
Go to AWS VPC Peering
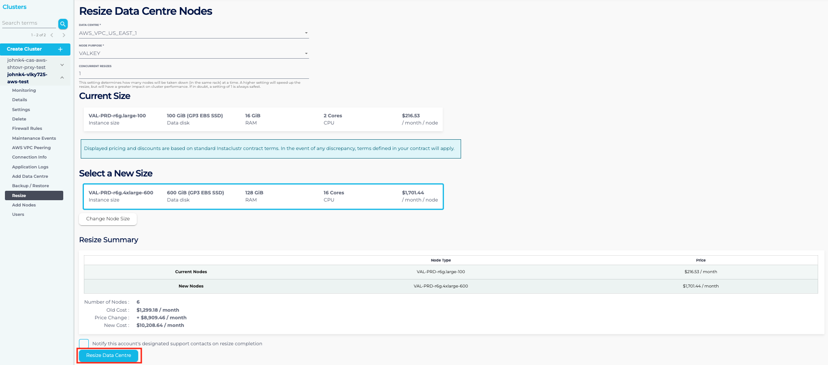(x=31, y=148)
